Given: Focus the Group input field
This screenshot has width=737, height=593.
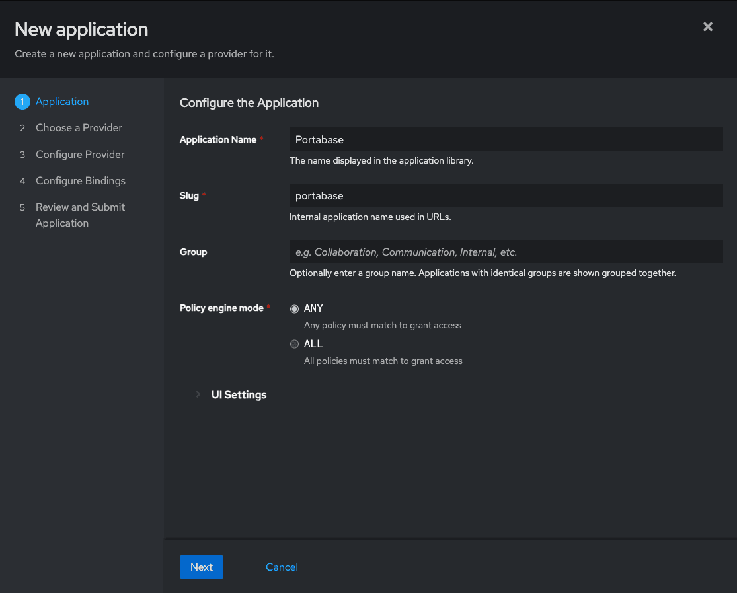Looking at the screenshot, I should pos(506,251).
